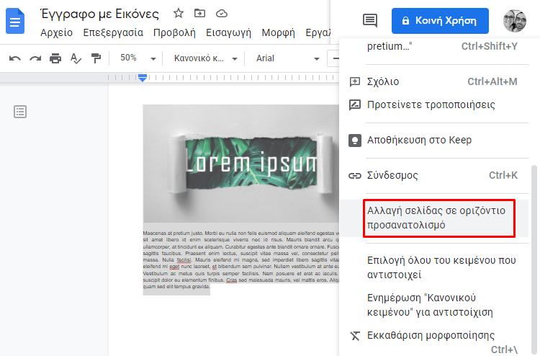
Task: Redo the last action
Action: pyautogui.click(x=35, y=58)
